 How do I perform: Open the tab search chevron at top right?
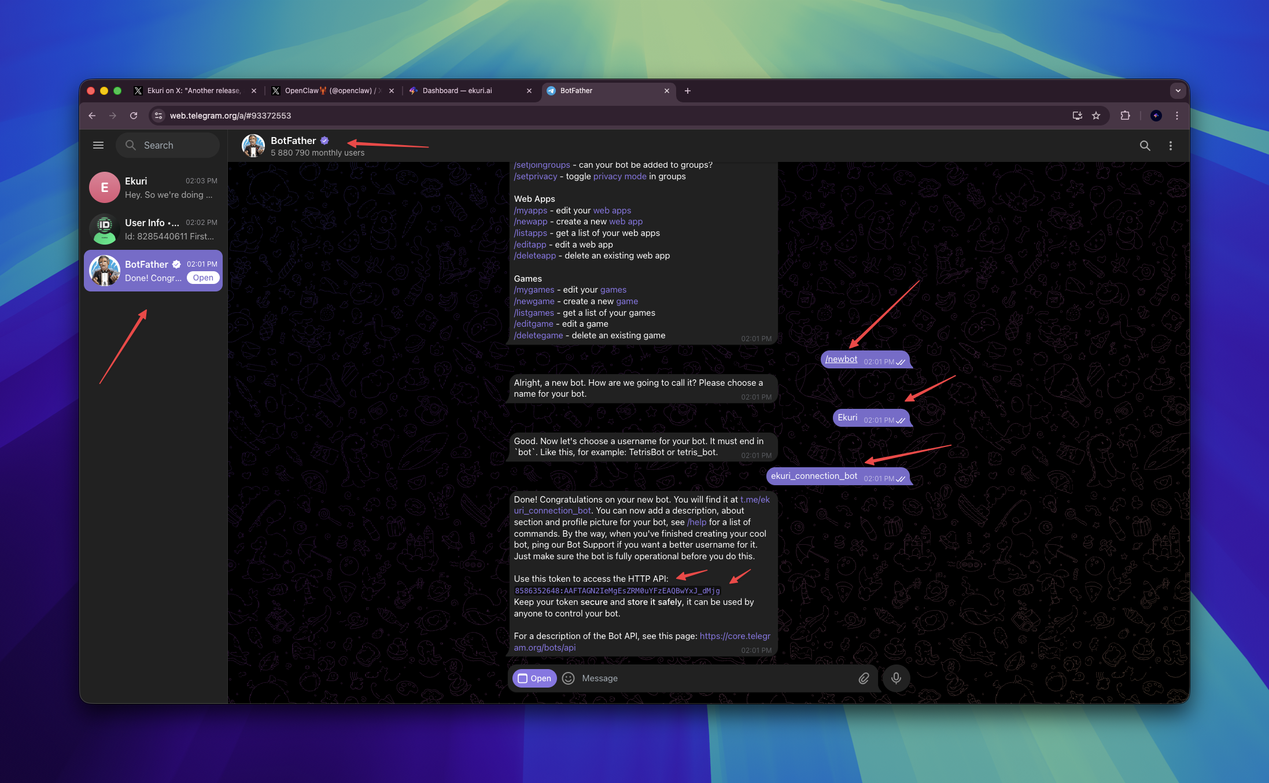[x=1178, y=91]
